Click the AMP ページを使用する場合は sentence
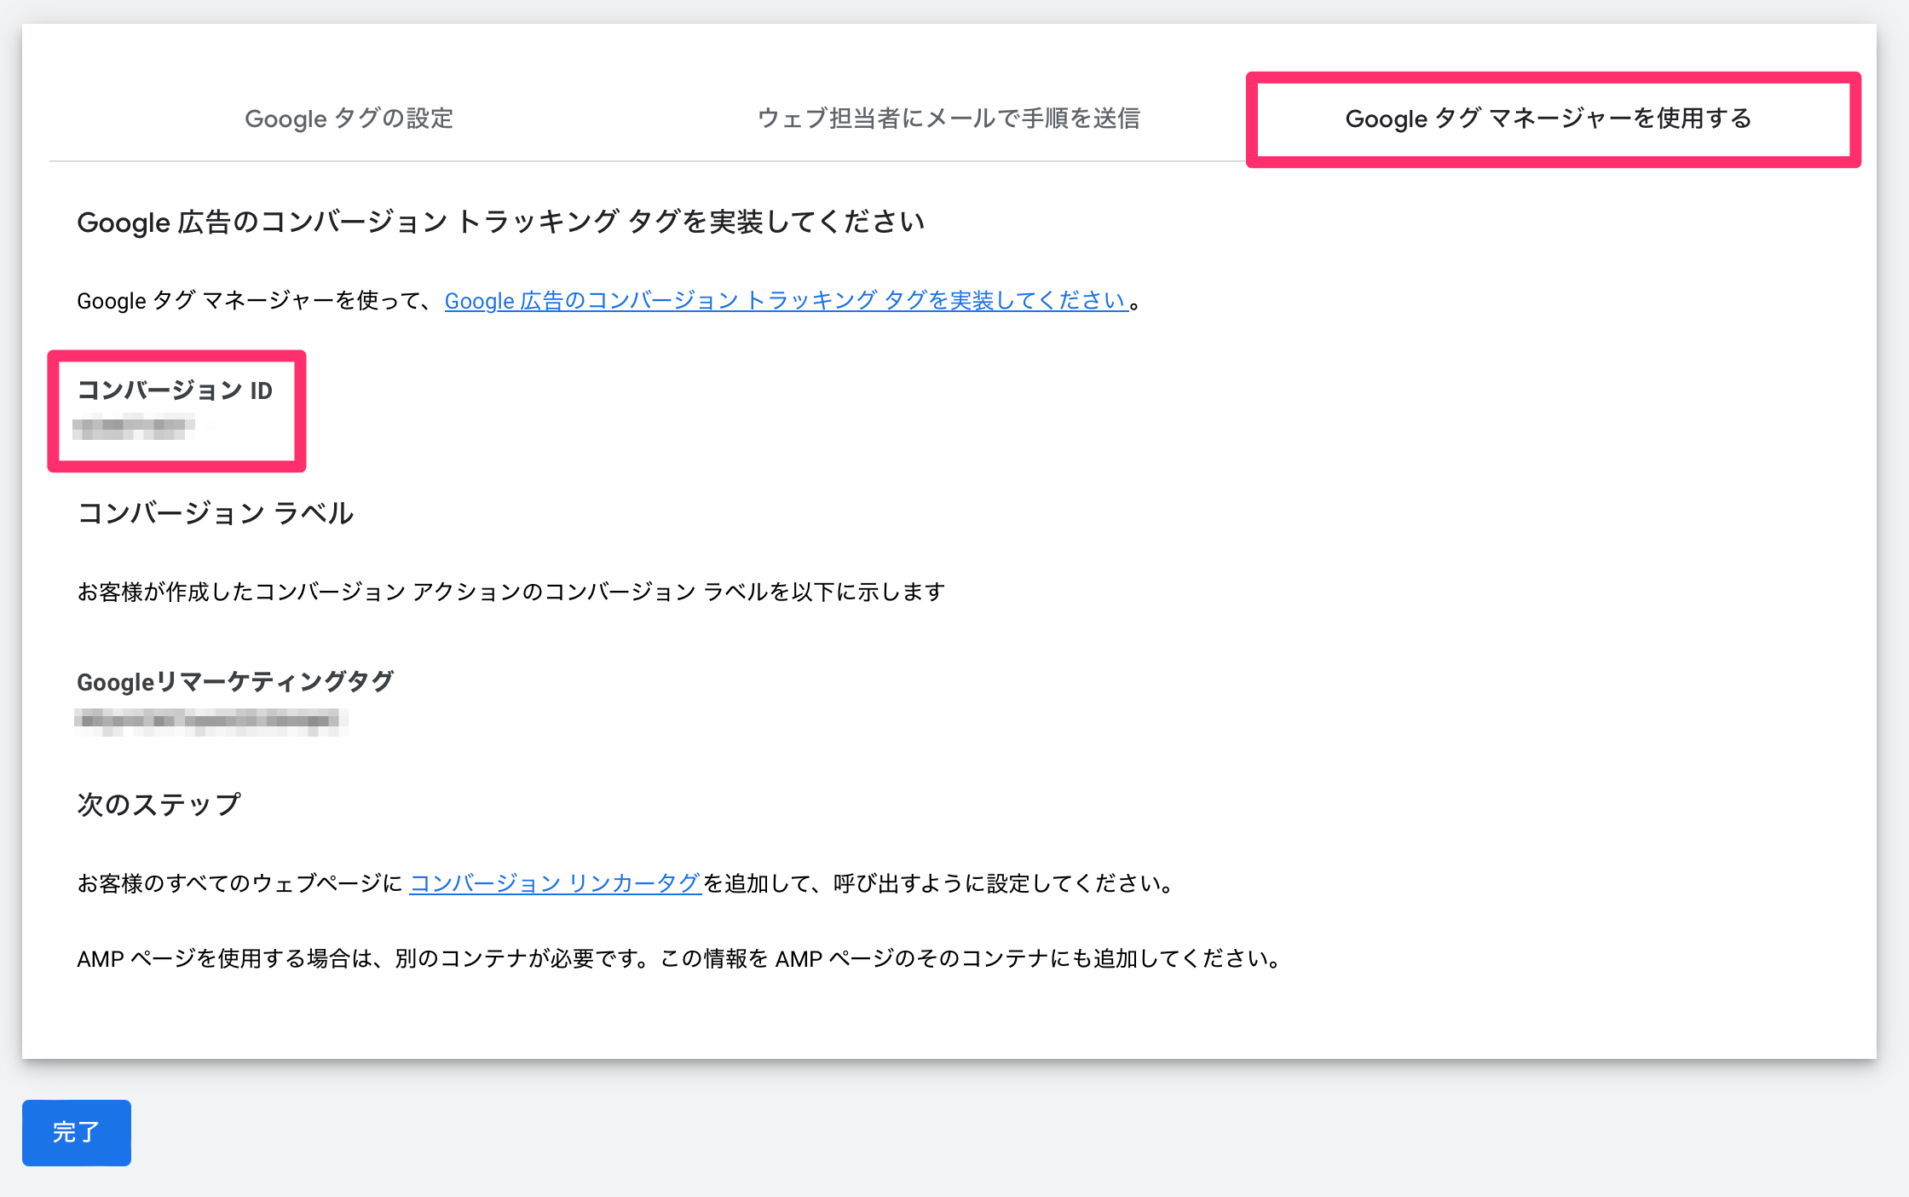The height and width of the screenshot is (1197, 1909). [x=680, y=959]
